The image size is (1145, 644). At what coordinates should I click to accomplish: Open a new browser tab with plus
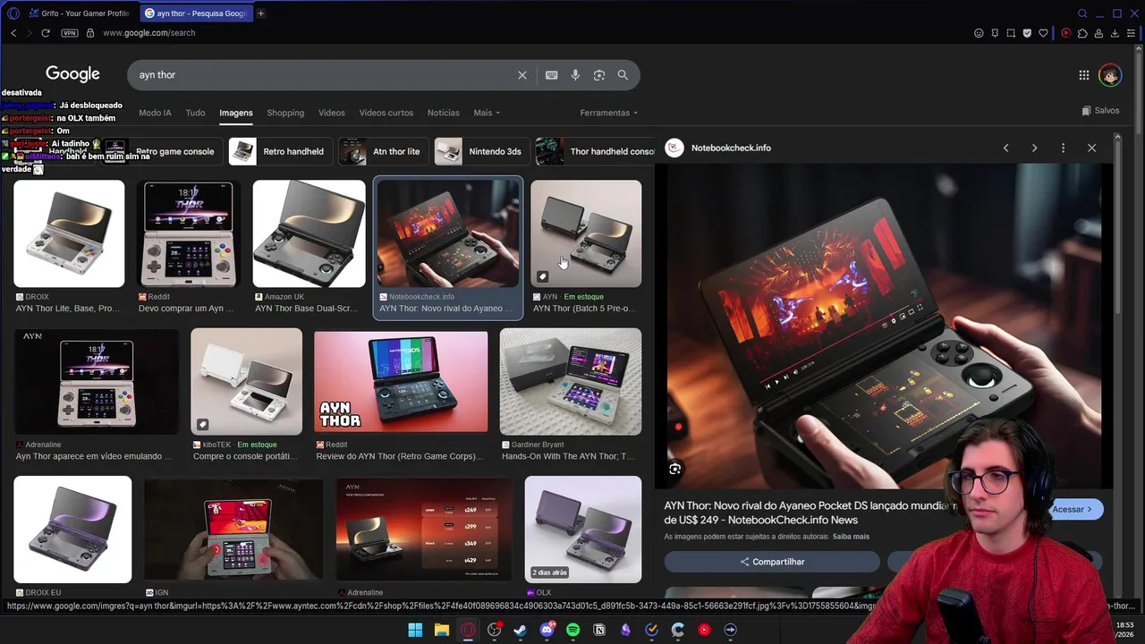pos(260,13)
